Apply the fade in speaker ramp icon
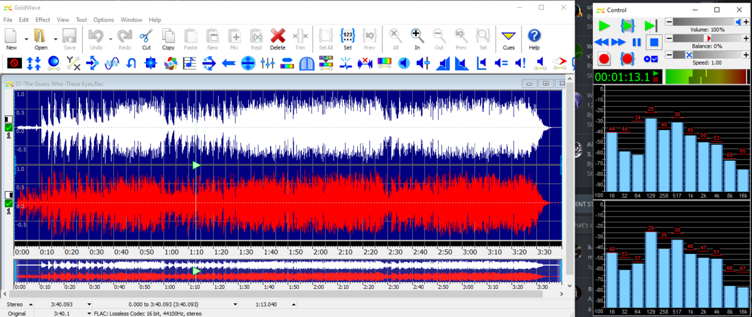Screen dimensions: 752x317 pyautogui.click(x=442, y=63)
